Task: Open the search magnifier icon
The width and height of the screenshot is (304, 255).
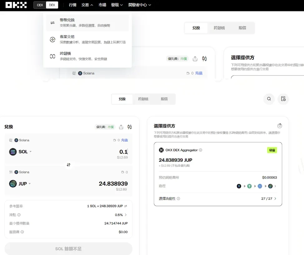Action: point(269,99)
